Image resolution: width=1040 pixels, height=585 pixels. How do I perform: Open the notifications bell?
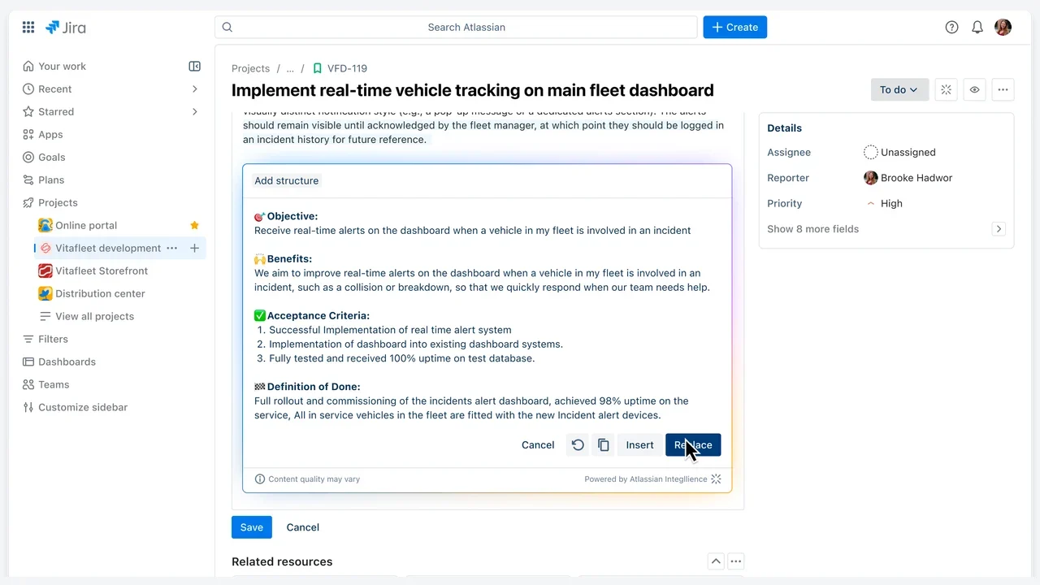pyautogui.click(x=977, y=27)
